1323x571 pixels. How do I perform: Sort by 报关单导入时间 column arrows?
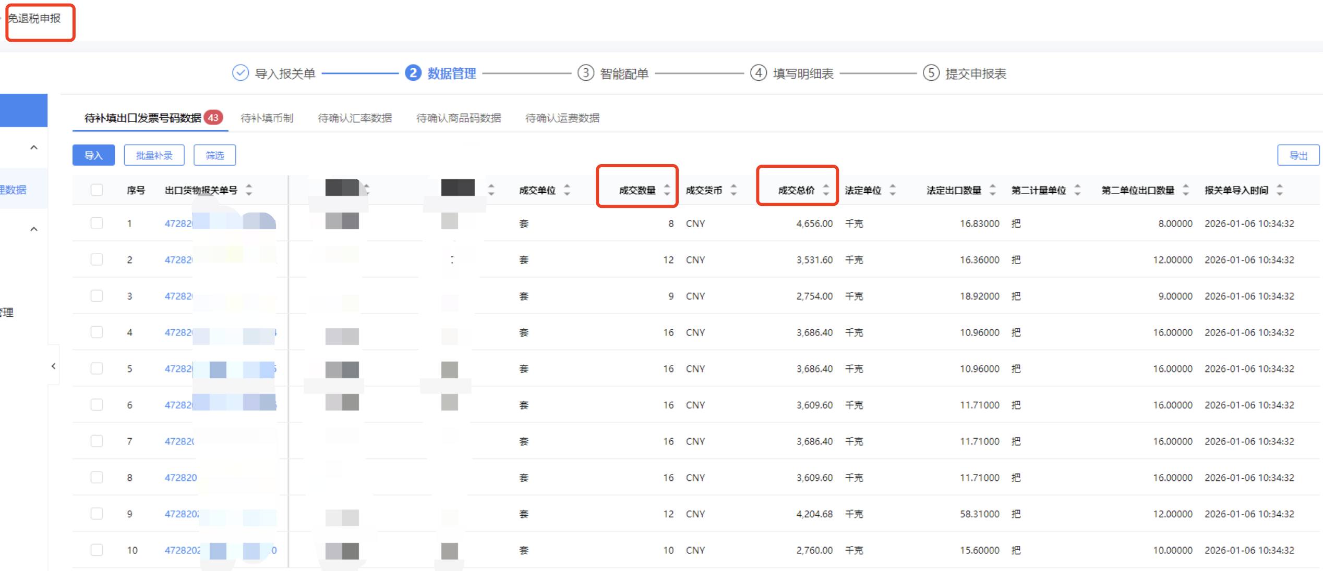pyautogui.click(x=1279, y=190)
